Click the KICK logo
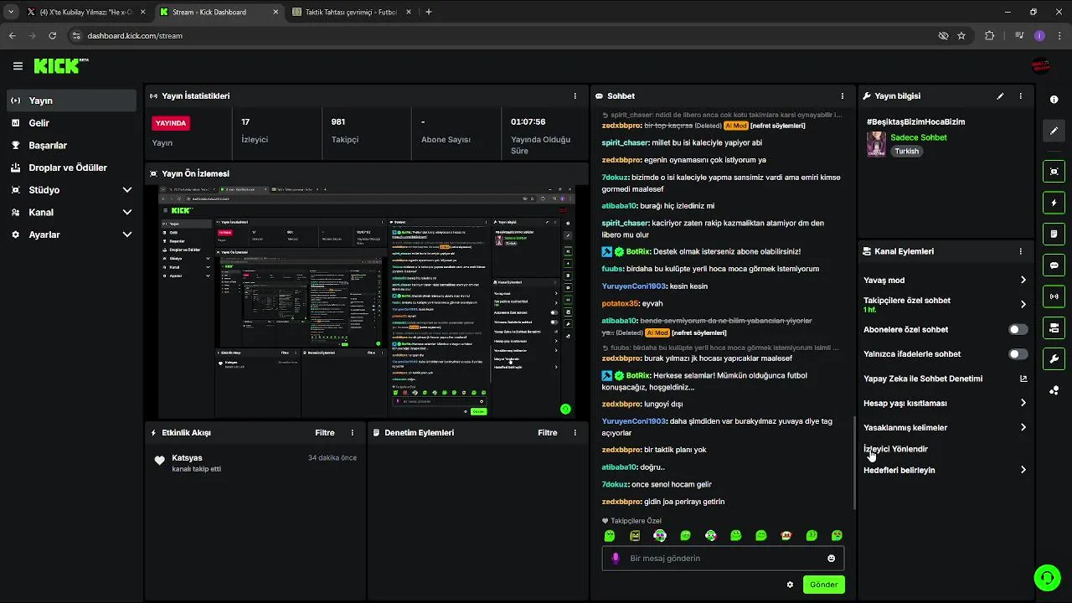 tap(60, 66)
